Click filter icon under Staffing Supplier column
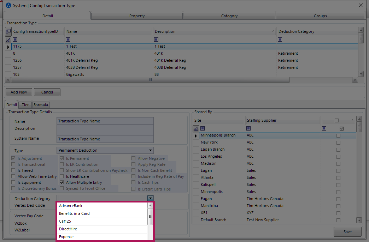 click(x=248, y=128)
